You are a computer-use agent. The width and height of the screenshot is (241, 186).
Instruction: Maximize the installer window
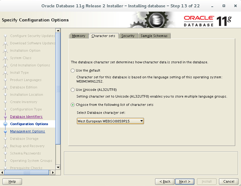(224, 6)
